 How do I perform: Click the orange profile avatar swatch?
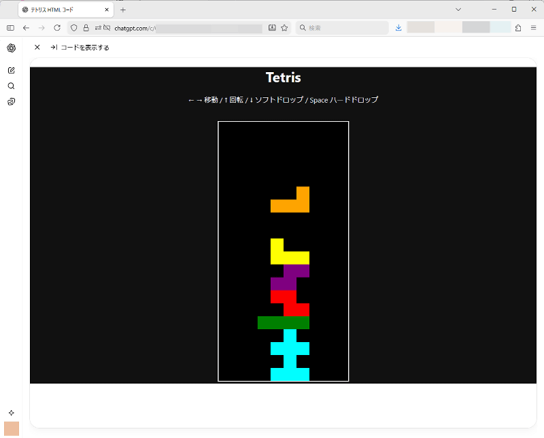pyautogui.click(x=12, y=428)
